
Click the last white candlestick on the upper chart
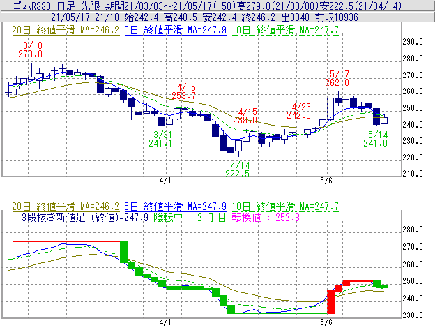(x=384, y=121)
